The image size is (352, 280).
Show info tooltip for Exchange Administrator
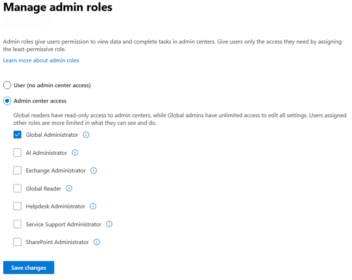[93, 170]
